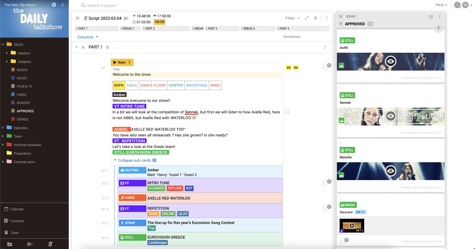The height and width of the screenshot is (249, 475).
Task: Open the Filter dropdown
Action: [x=292, y=18]
